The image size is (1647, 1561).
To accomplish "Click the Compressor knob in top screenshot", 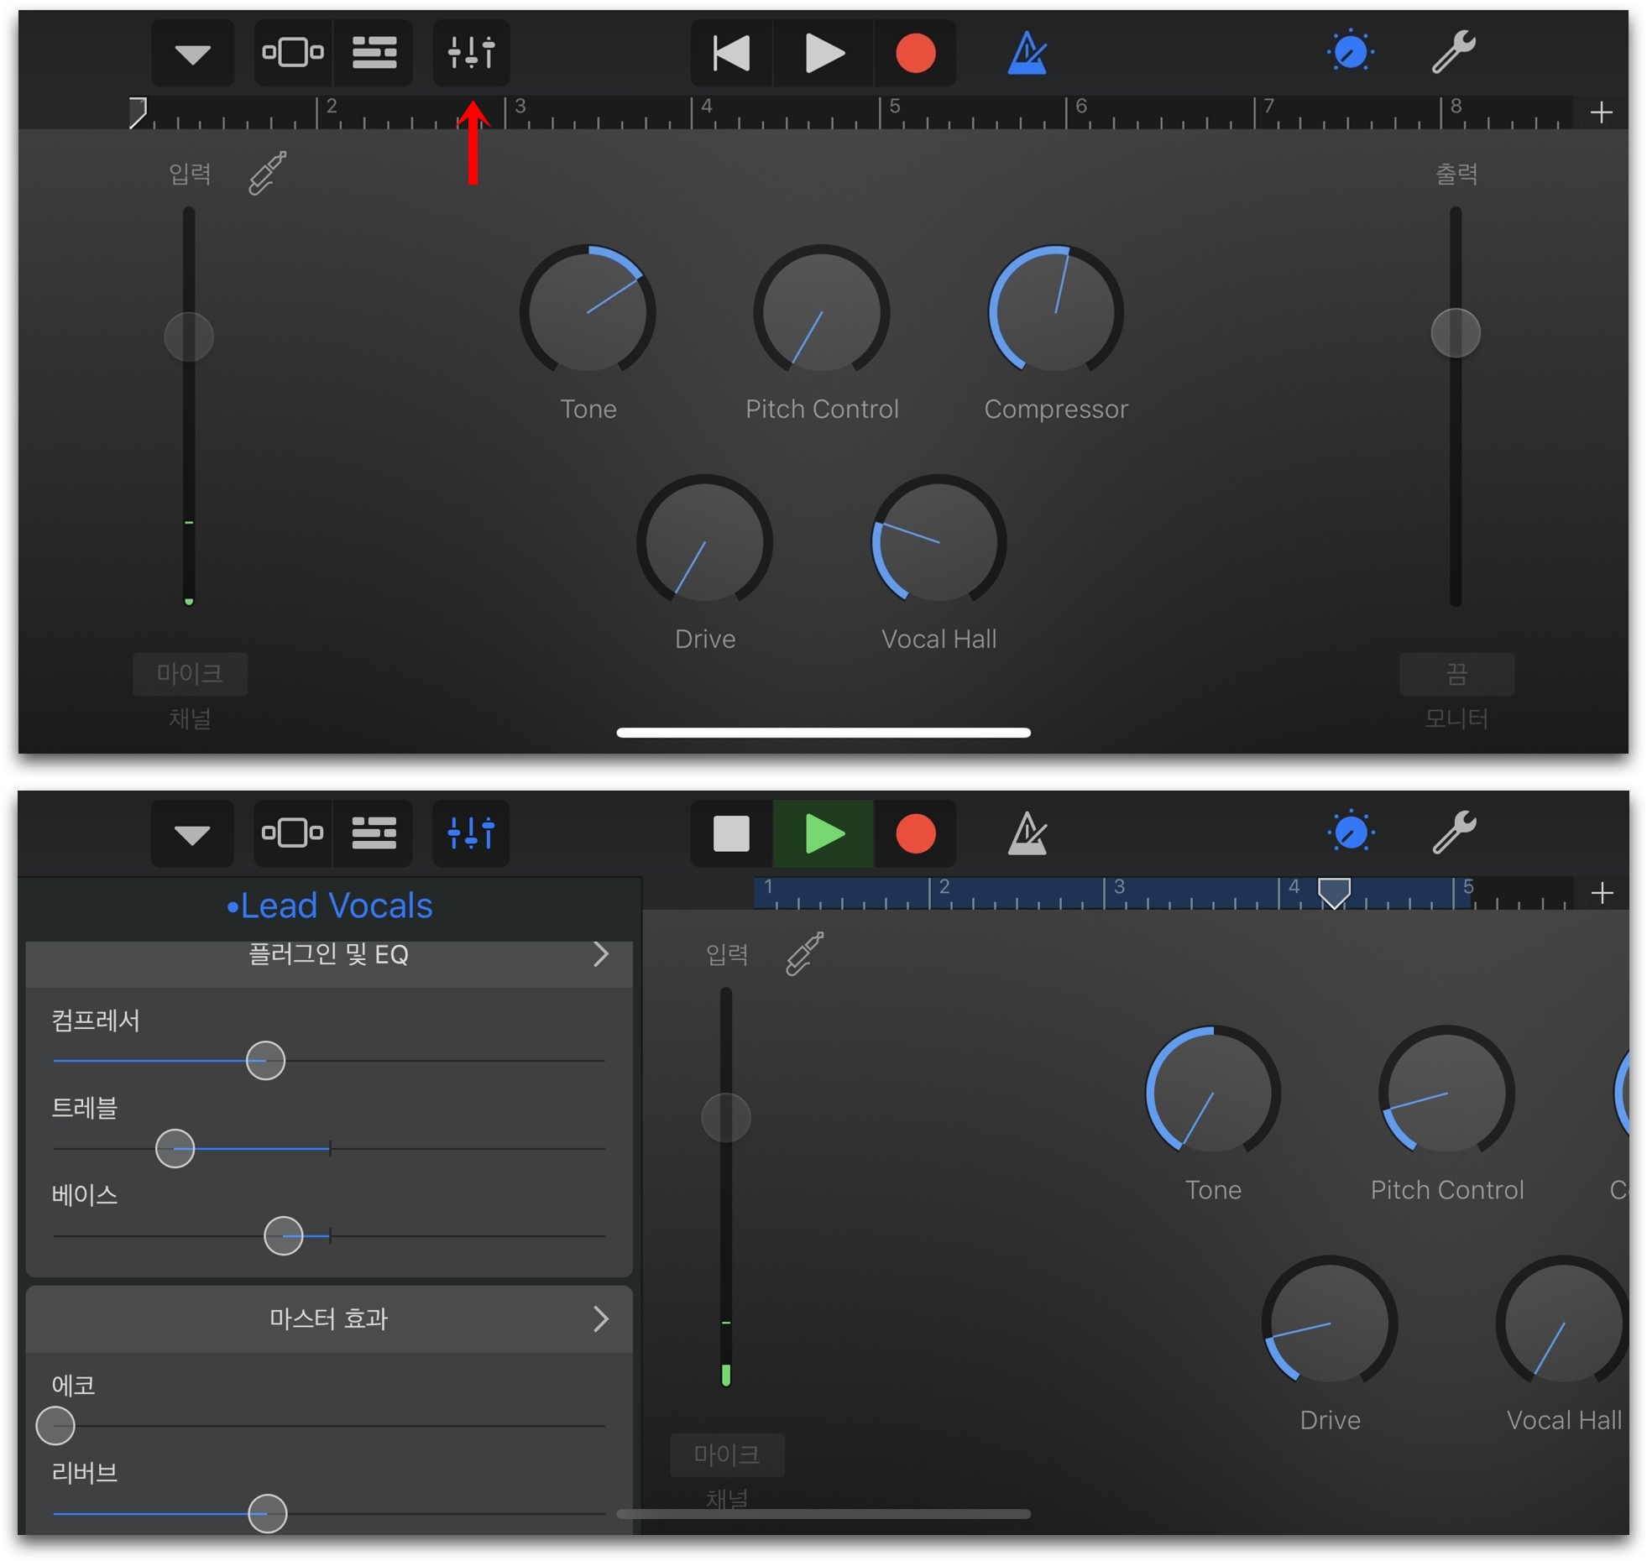I will point(1055,312).
